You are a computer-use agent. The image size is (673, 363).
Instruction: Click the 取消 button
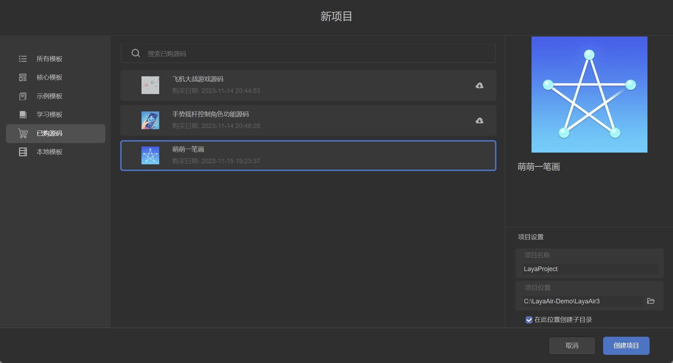pyautogui.click(x=572, y=346)
